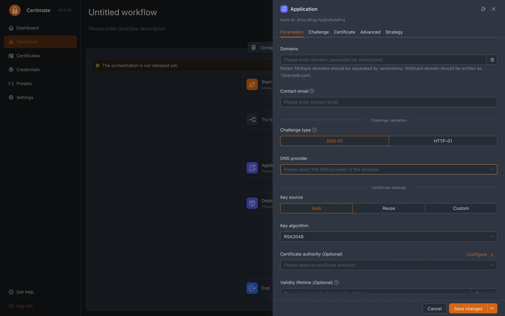Open Settings gear item
Viewport: 505px width, 316px height.
(x=40, y=97)
